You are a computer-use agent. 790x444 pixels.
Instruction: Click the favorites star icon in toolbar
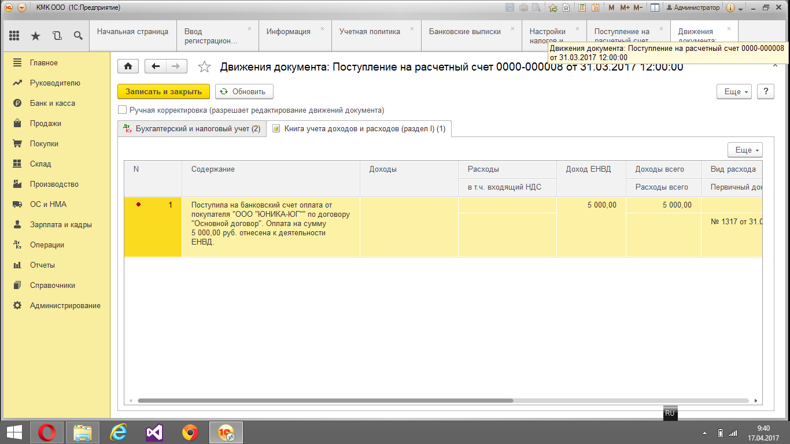[x=35, y=36]
